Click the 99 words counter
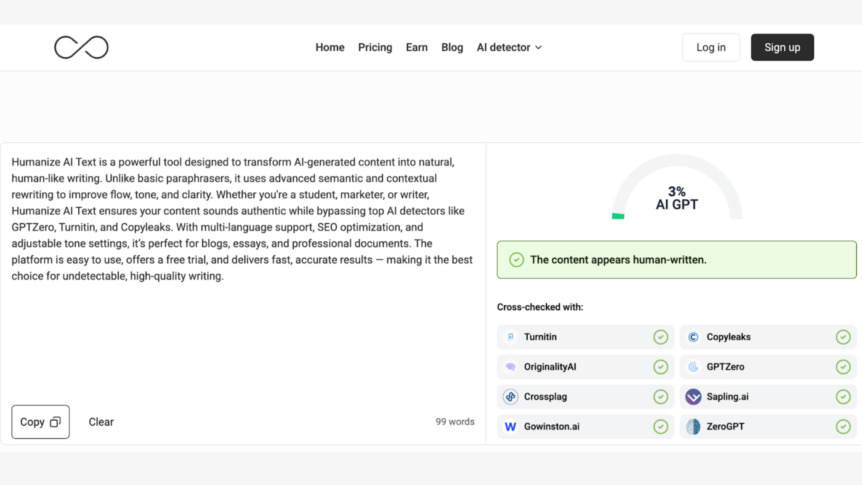 (455, 422)
